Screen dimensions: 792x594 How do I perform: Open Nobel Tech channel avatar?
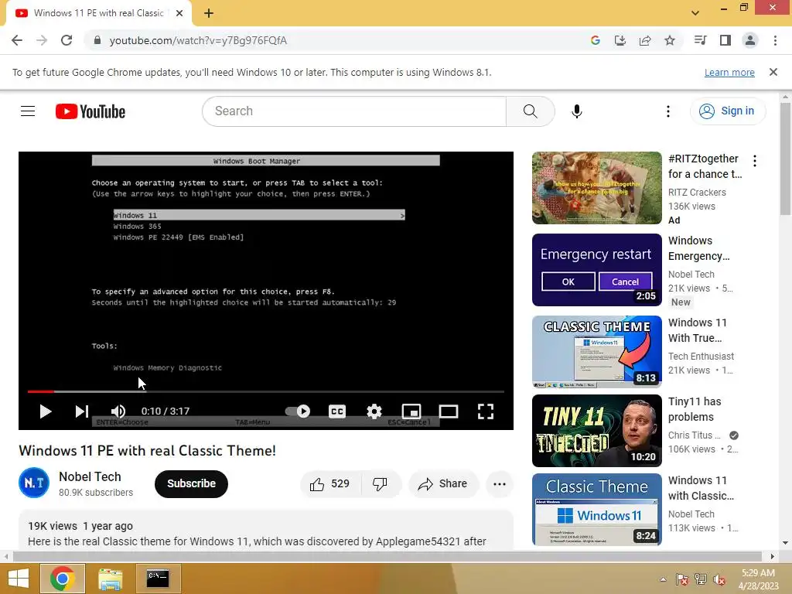(x=34, y=483)
